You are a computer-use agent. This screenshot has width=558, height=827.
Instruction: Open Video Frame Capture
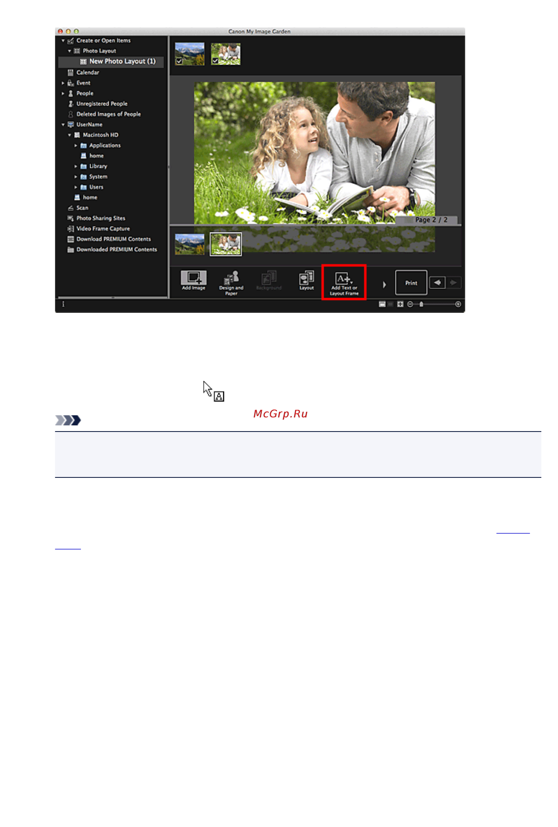click(103, 229)
